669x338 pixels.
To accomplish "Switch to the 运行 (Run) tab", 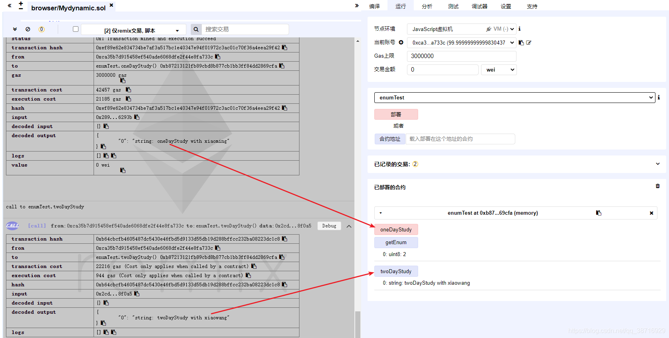I will coord(401,6).
